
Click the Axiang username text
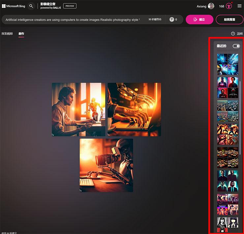click(201, 6)
